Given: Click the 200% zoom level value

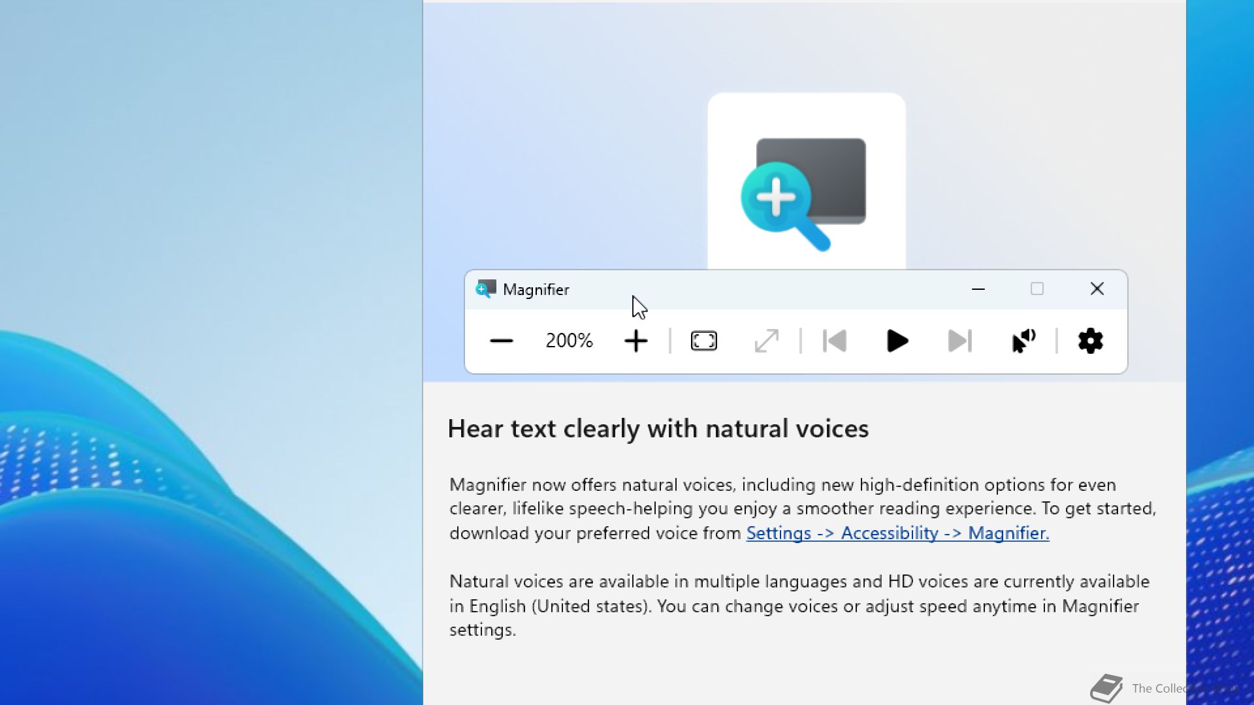Looking at the screenshot, I should point(569,341).
